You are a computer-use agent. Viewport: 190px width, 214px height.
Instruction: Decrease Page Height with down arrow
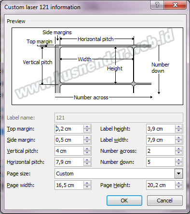coord(178,187)
